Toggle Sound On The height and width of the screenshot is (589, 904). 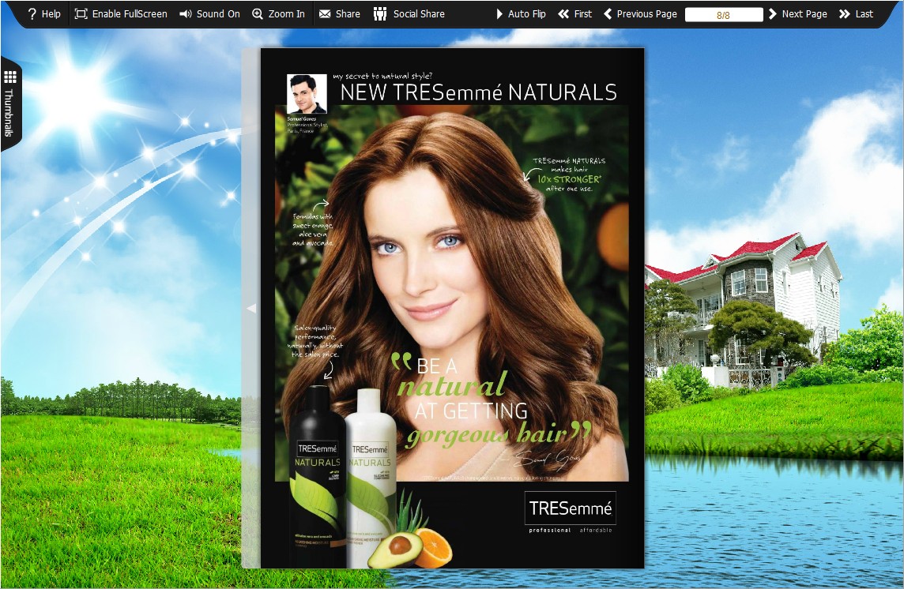click(210, 14)
